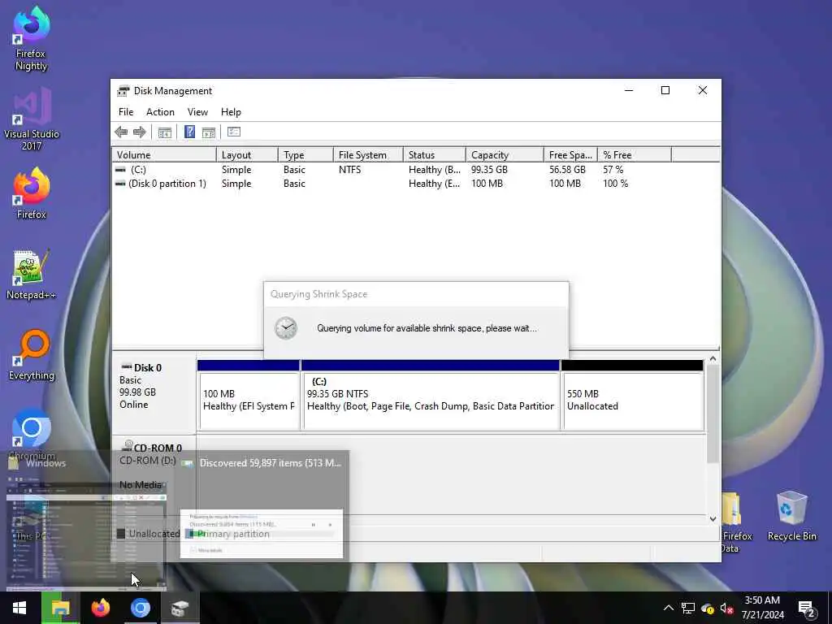Click the 56.58 GB free space cell
The height and width of the screenshot is (624, 832).
(567, 170)
